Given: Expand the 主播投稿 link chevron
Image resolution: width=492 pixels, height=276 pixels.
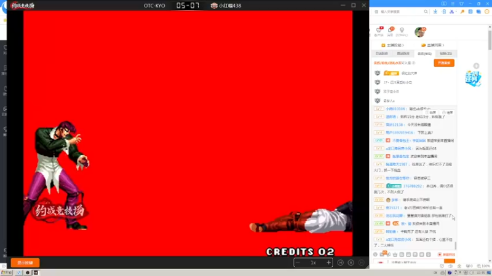Looking at the screenshot, I should coord(403,45).
